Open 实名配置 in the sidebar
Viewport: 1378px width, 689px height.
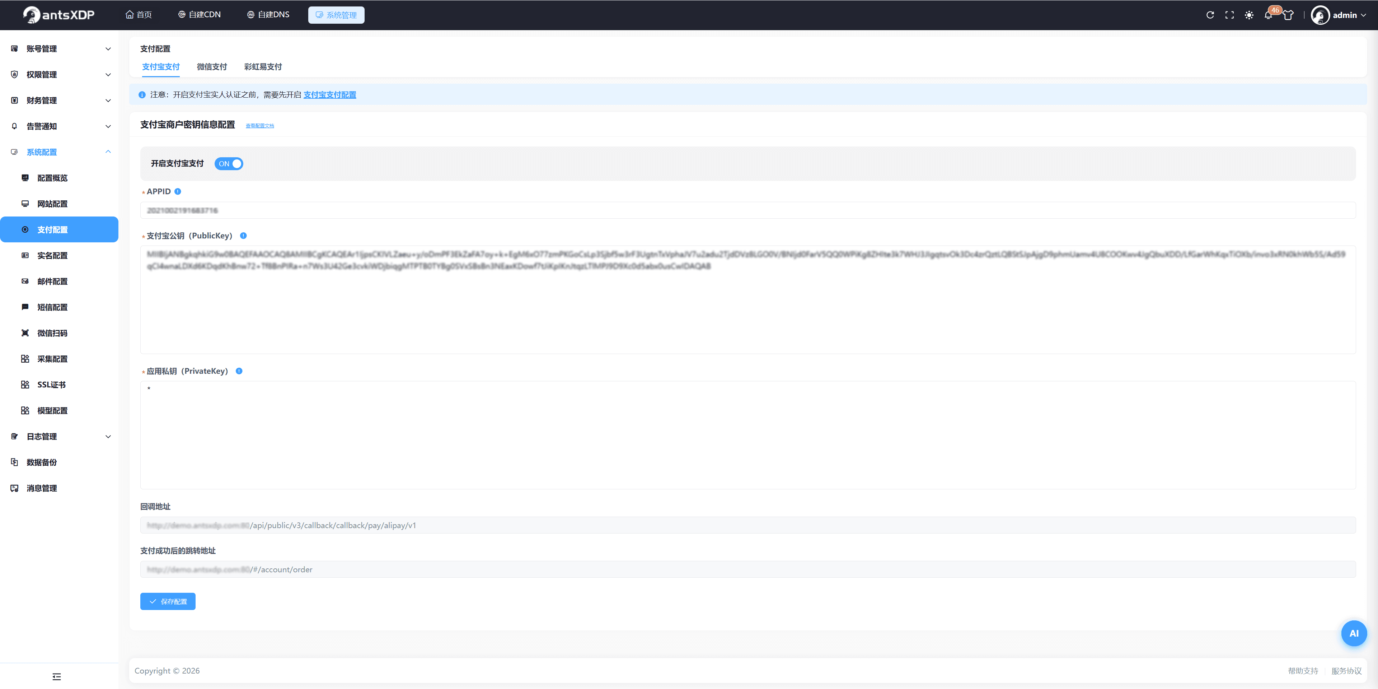(59, 255)
